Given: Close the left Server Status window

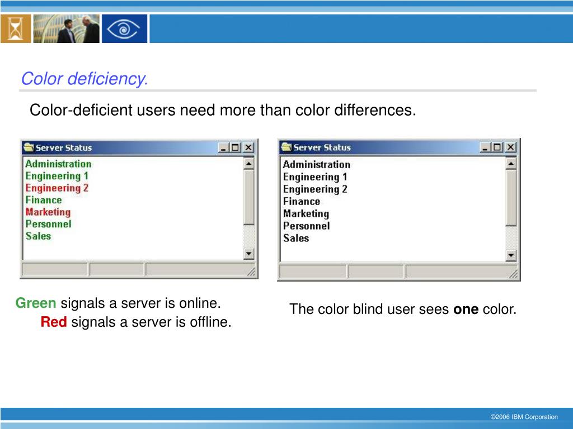Looking at the screenshot, I should click(248, 147).
